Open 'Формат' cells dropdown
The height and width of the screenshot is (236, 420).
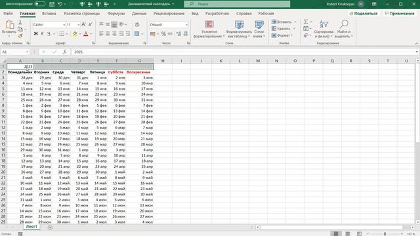[291, 35]
